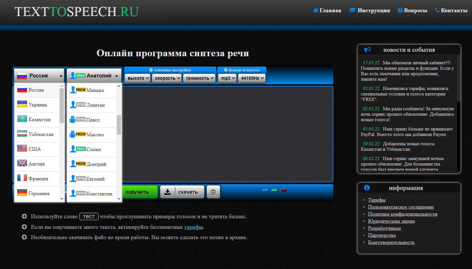
Task: Click the trash delete button
Action: click(x=213, y=192)
